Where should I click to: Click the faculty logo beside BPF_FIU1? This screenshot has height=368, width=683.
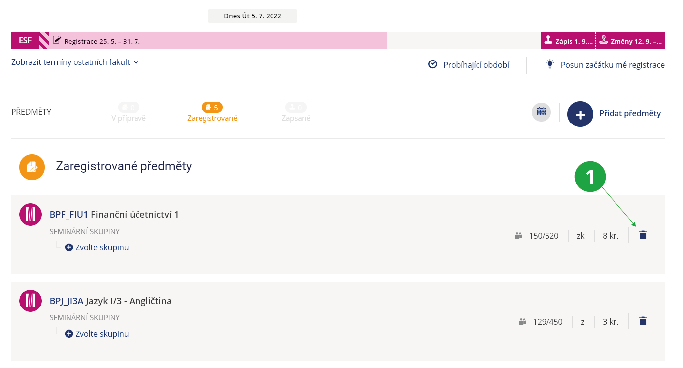[30, 214]
